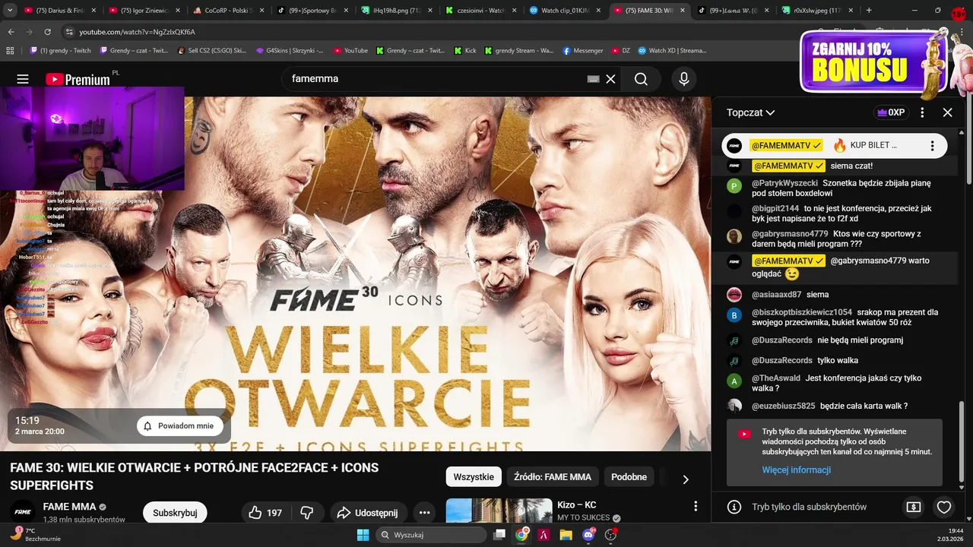973x547 pixels.
Task: View site information icon in address bar
Action: (x=69, y=32)
